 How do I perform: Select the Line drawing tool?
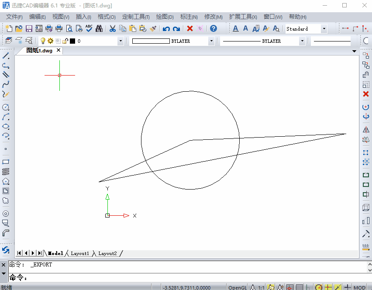pyautogui.click(x=6, y=56)
